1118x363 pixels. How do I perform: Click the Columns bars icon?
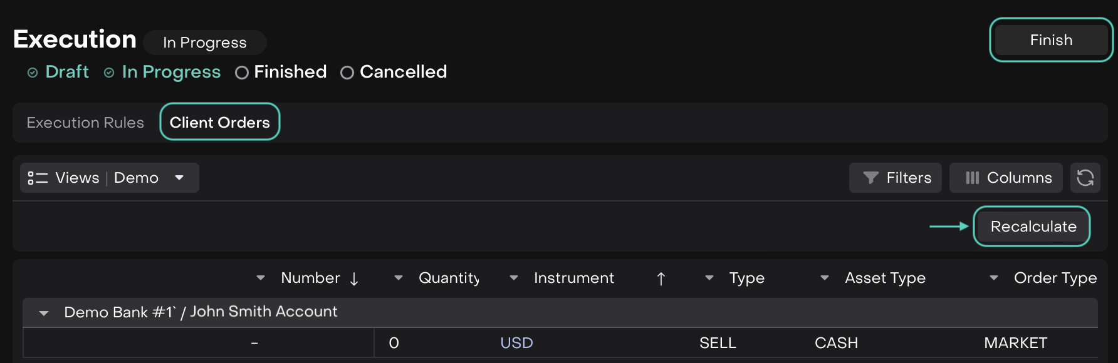click(x=972, y=178)
